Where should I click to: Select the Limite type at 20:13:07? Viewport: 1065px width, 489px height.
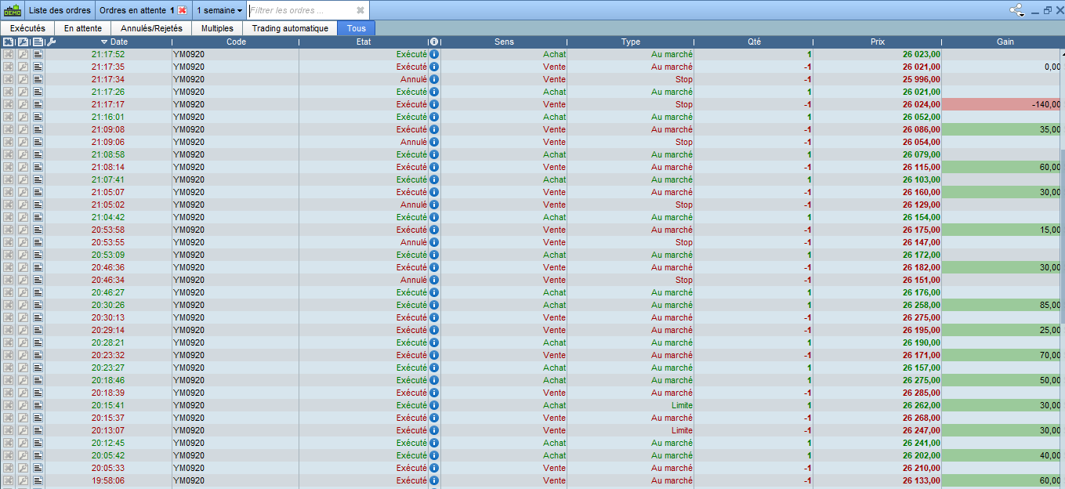[x=631, y=430]
